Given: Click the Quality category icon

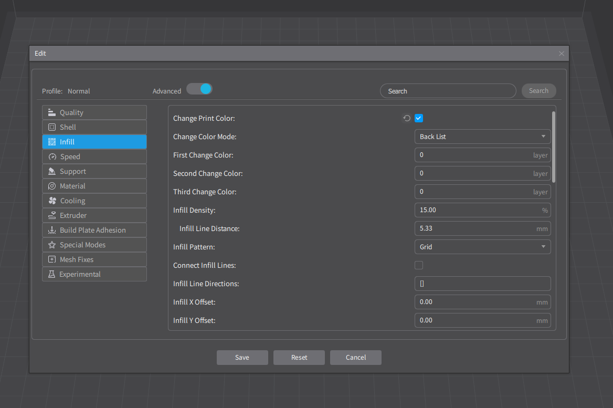Looking at the screenshot, I should click(51, 113).
